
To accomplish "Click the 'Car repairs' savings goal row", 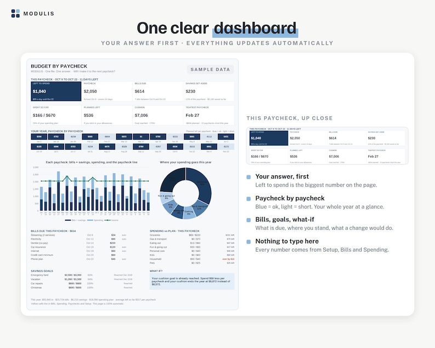I will pos(82,283).
